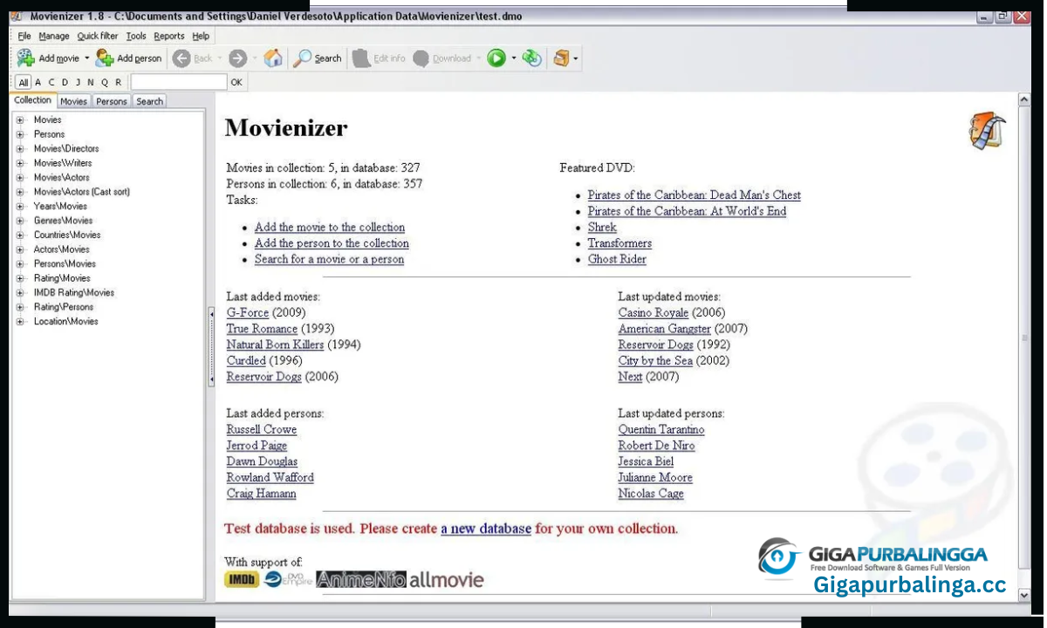
Task: Click the IMDb logo
Action: [x=242, y=579]
